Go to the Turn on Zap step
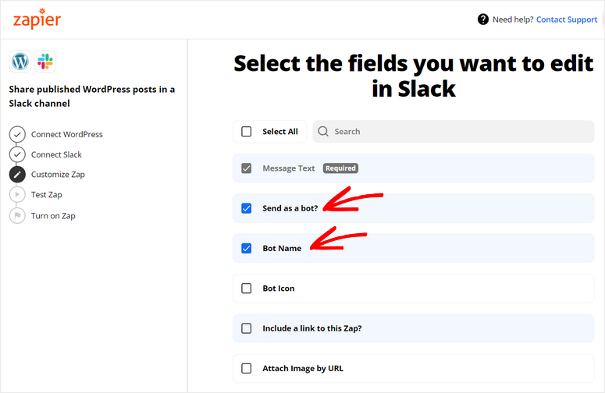The height and width of the screenshot is (393, 605). coord(53,215)
